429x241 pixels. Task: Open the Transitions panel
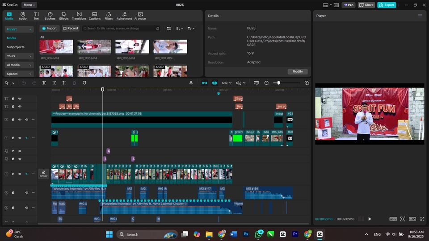click(79, 16)
